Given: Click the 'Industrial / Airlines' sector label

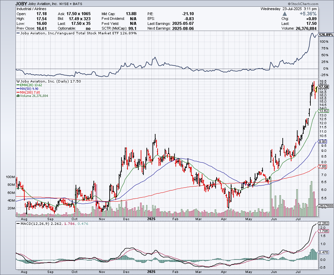Looking at the screenshot, I should [x=31, y=9].
